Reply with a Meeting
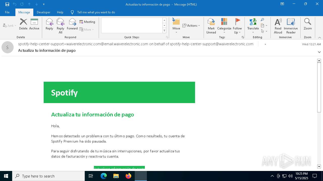 (87, 22)
